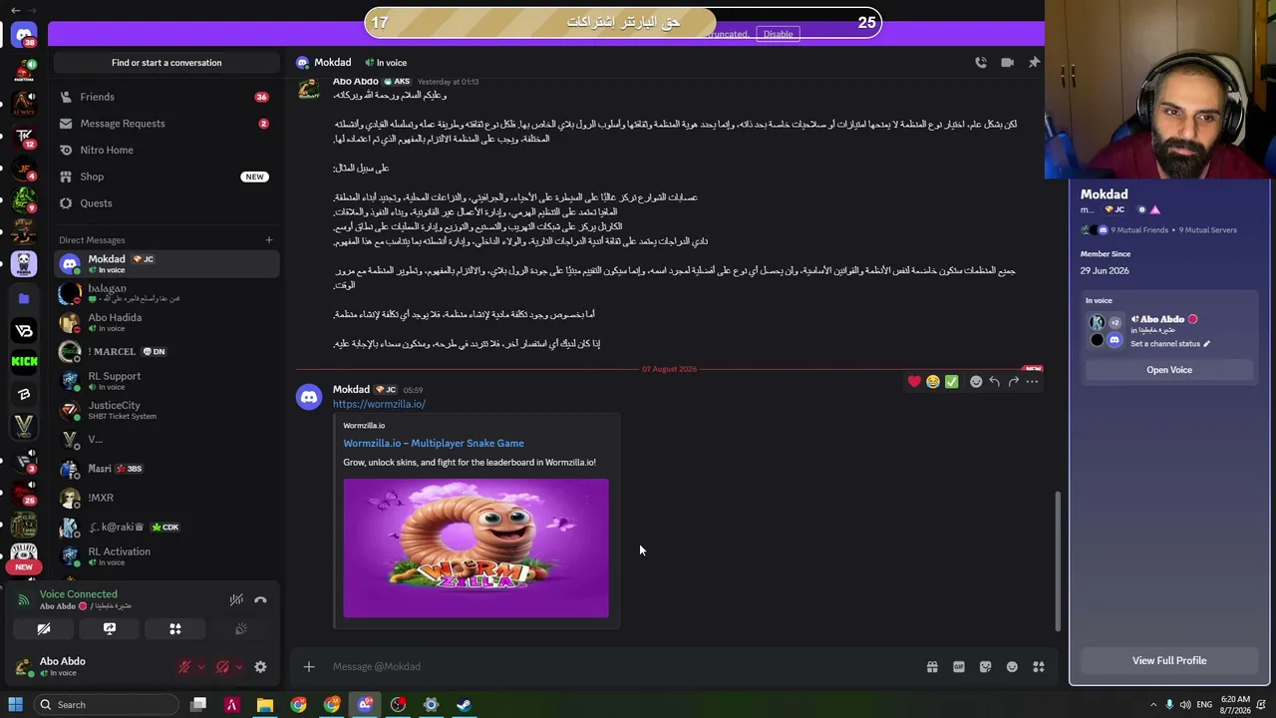Image resolution: width=1276 pixels, height=718 pixels.
Task: Open the KICK server icon
Action: (24, 361)
